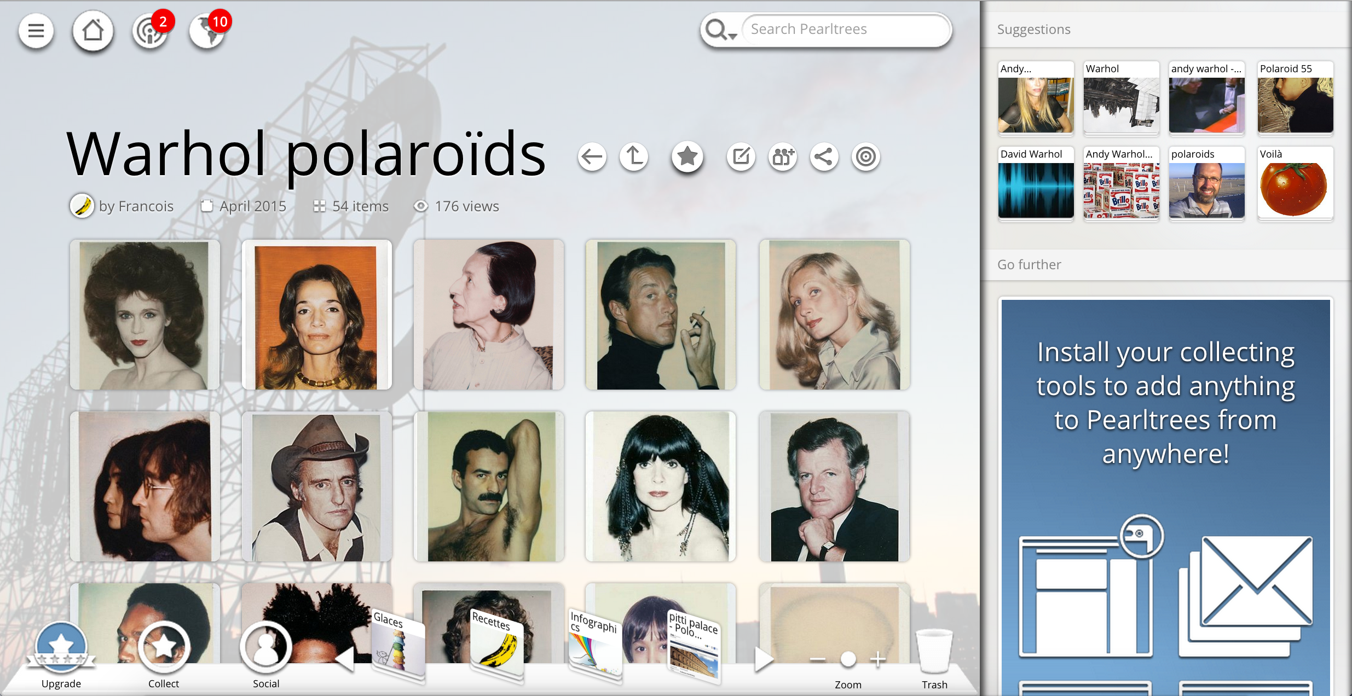Click the team up icon

point(783,157)
